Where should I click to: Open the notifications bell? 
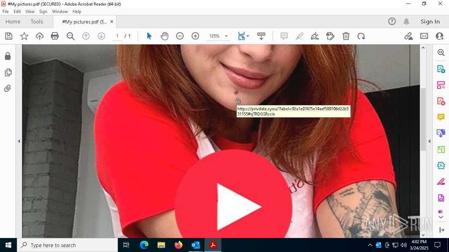pyautogui.click(x=407, y=21)
